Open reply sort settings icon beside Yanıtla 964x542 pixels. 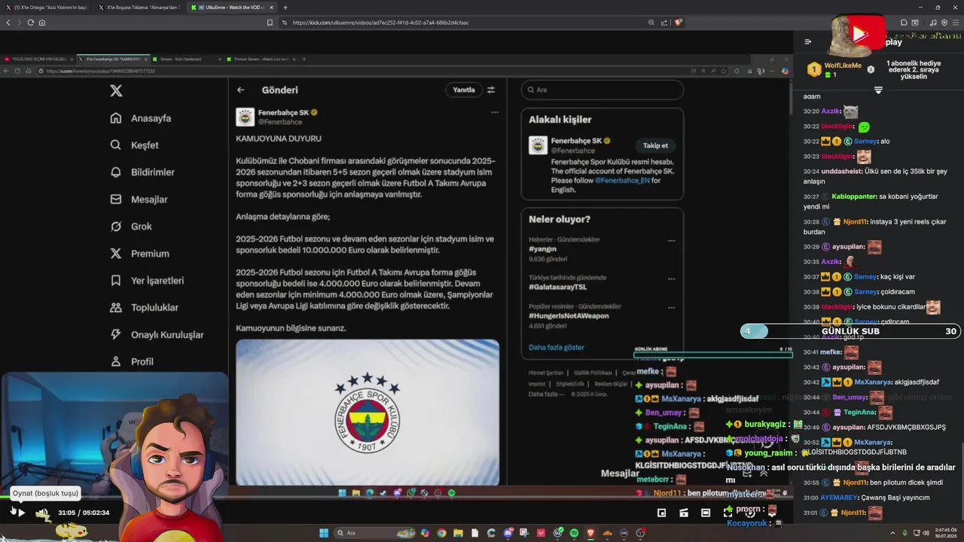pos(491,90)
